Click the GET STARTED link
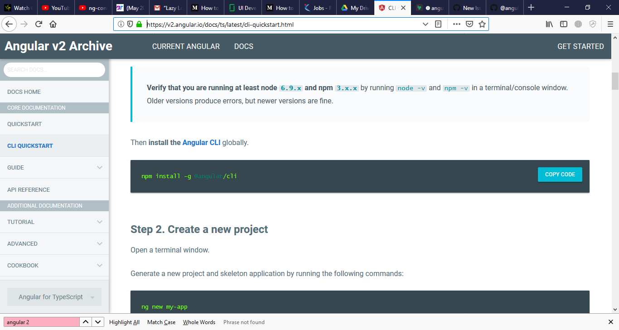This screenshot has height=330, width=619. pos(580,46)
